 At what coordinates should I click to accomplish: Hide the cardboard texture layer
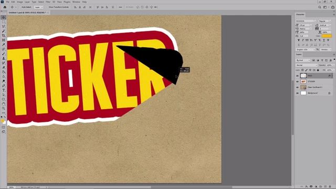[297, 88]
